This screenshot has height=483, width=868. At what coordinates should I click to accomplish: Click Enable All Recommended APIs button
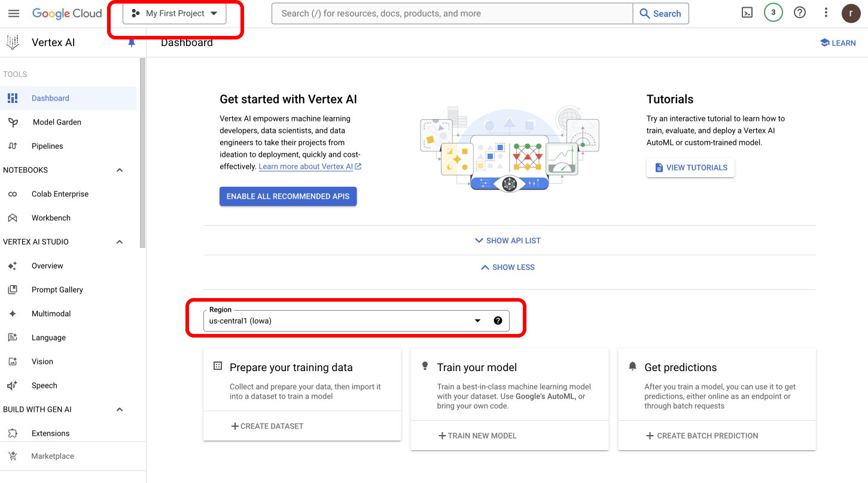[288, 196]
